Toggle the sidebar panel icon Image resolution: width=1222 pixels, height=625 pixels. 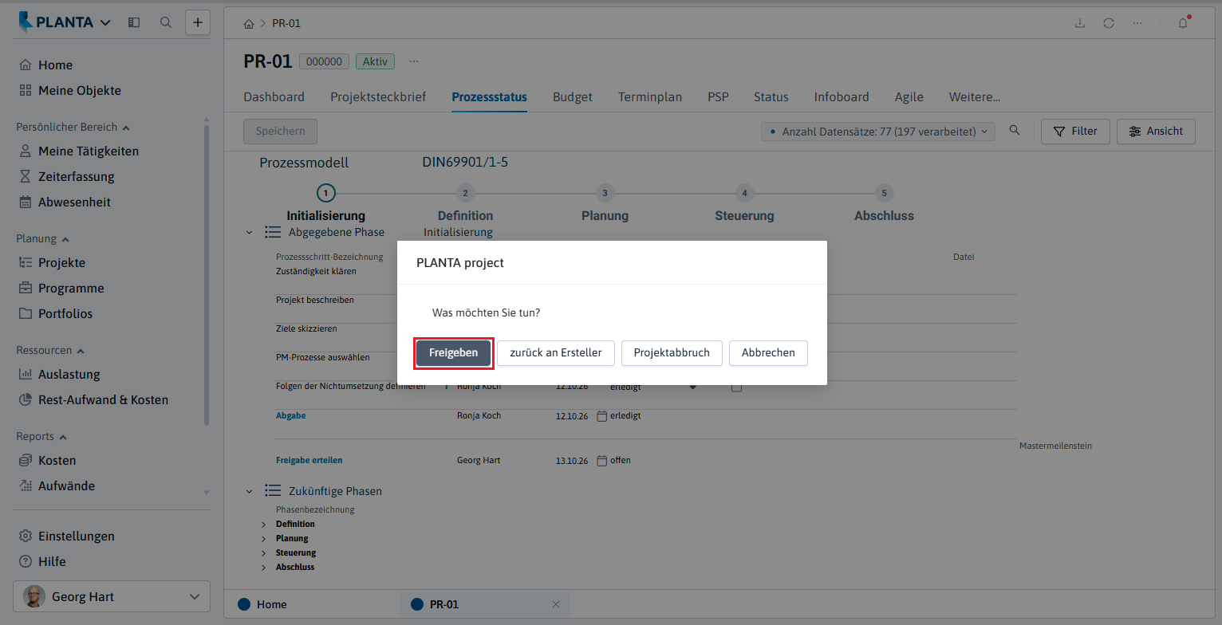[x=134, y=22]
